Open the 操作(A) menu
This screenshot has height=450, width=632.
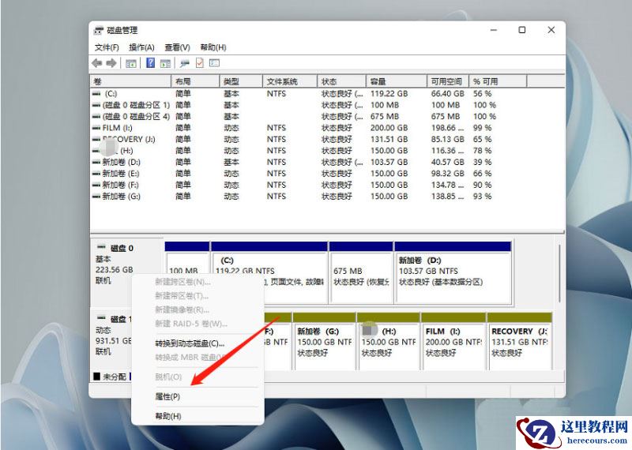[141, 47]
